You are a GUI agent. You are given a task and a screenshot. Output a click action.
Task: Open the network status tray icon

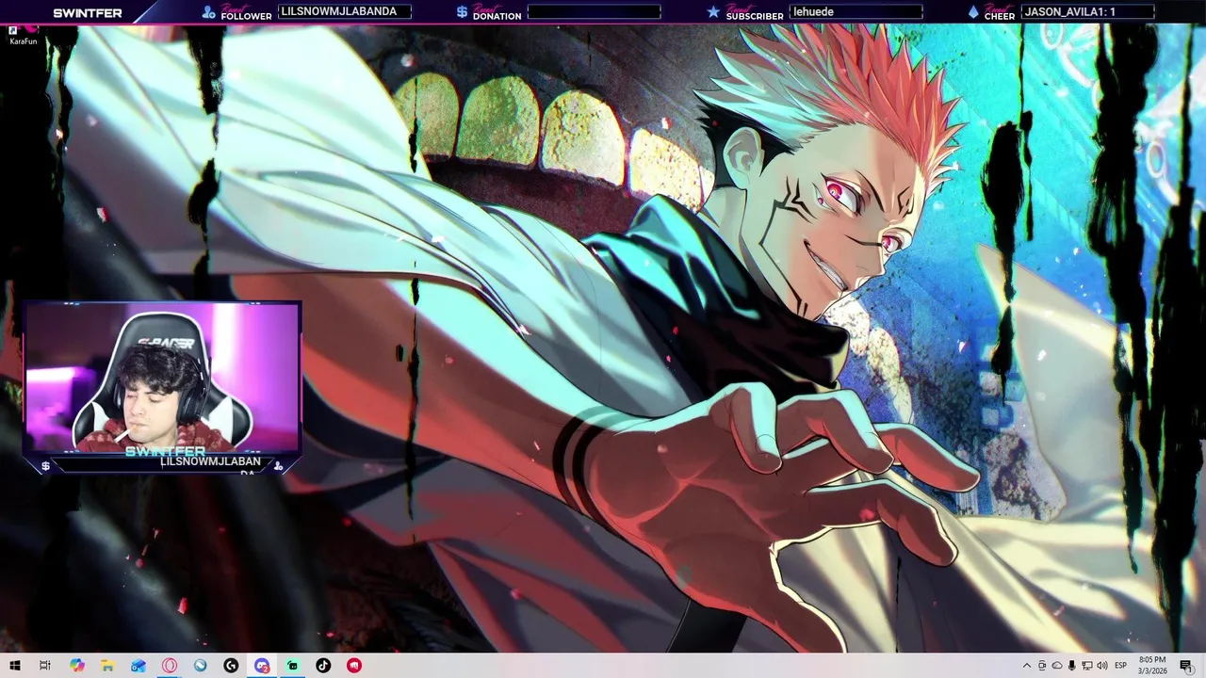[1087, 666]
